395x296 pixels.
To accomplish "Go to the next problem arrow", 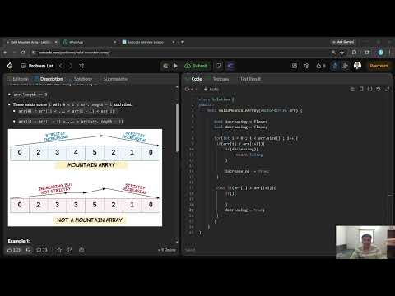I will pyautogui.click(x=71, y=66).
